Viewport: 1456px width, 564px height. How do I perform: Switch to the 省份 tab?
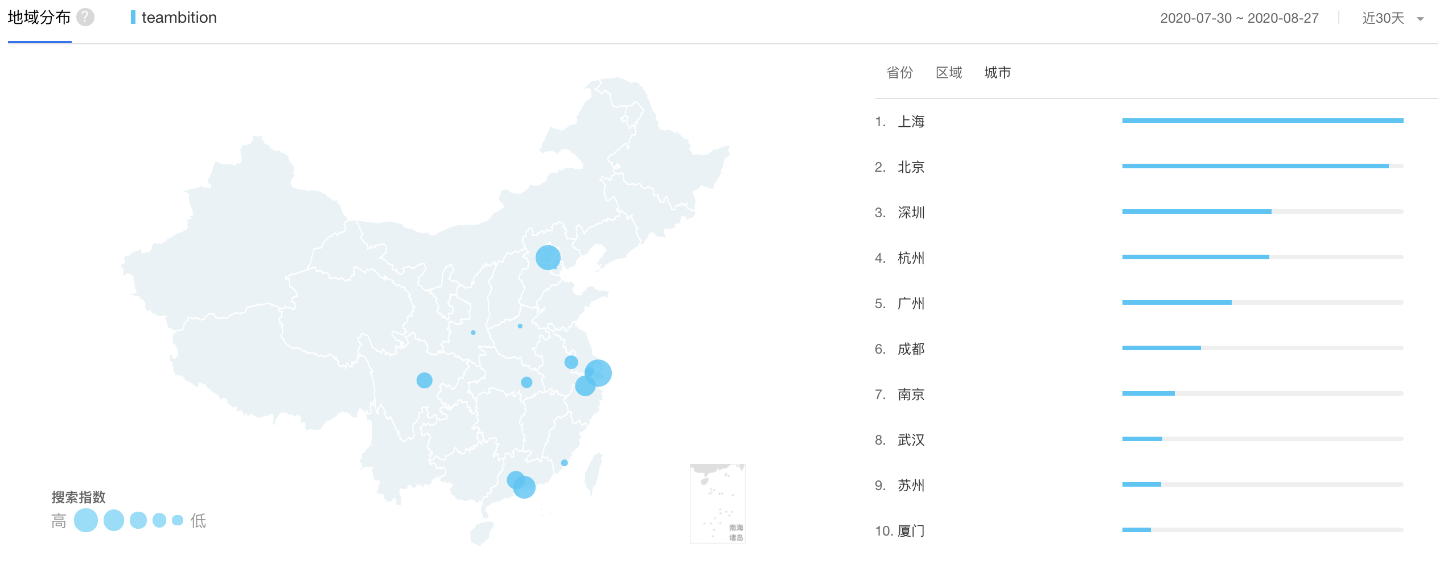click(x=899, y=73)
